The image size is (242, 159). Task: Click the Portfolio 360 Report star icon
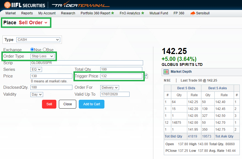tap(112, 13)
